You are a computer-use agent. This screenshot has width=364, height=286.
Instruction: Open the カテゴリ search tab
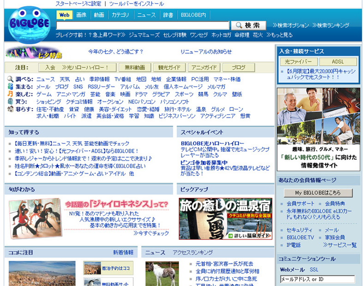tap(120, 15)
